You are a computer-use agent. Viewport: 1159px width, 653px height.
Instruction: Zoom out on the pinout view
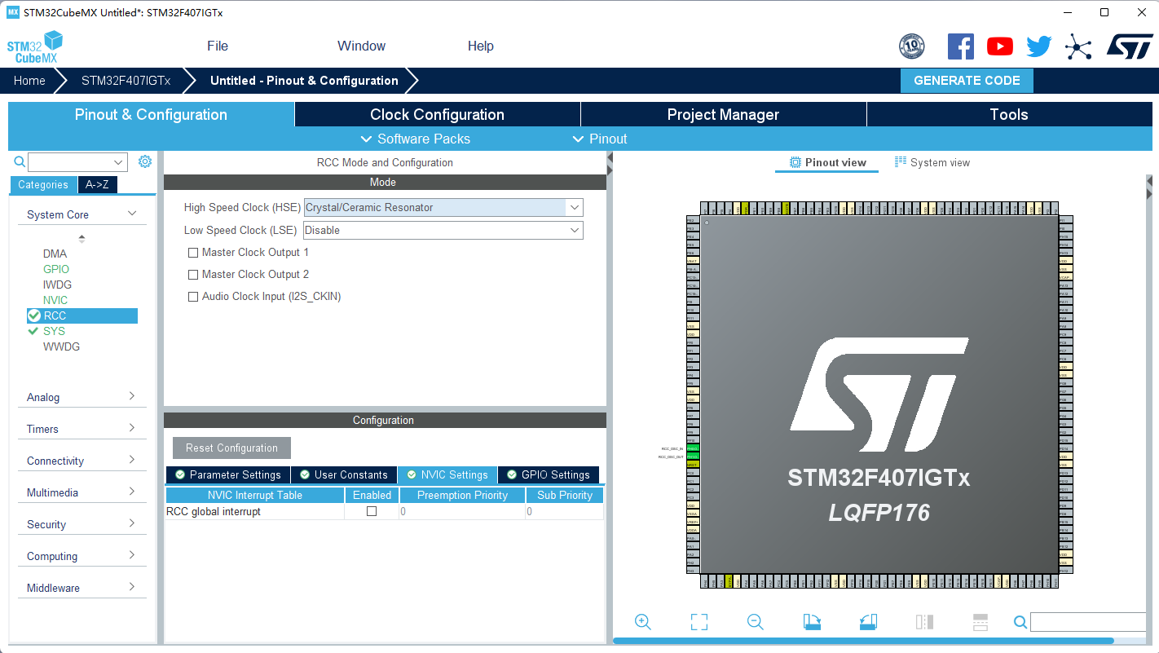pos(755,622)
